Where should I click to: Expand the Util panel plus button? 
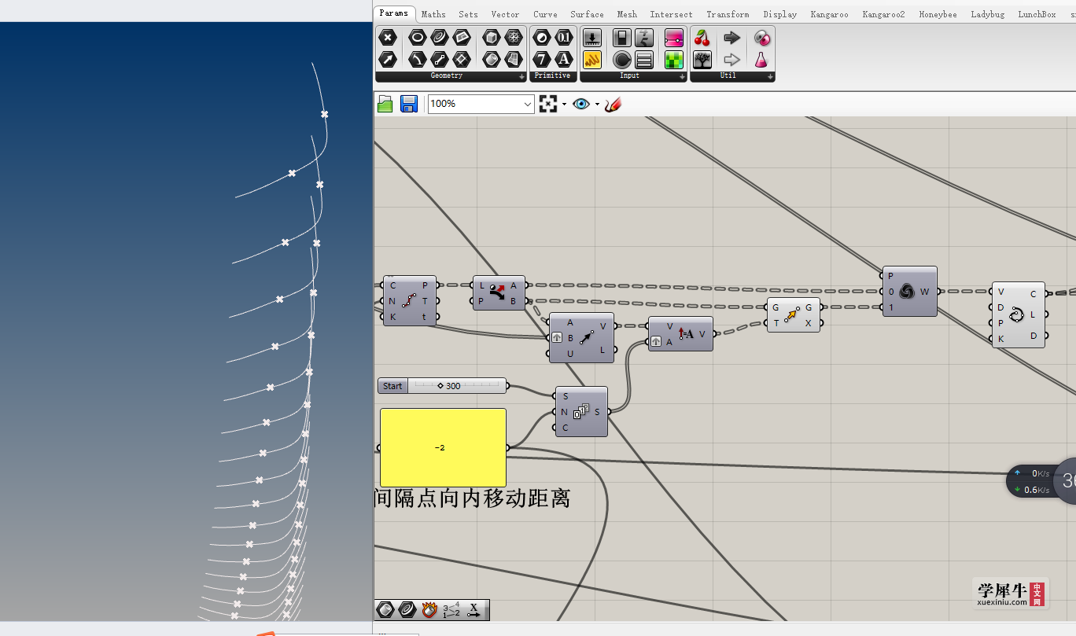770,77
